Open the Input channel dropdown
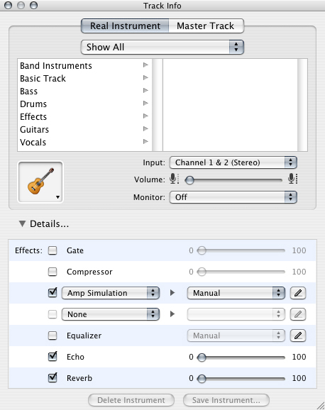Image resolution: width=325 pixels, height=410 pixels. [x=233, y=162]
